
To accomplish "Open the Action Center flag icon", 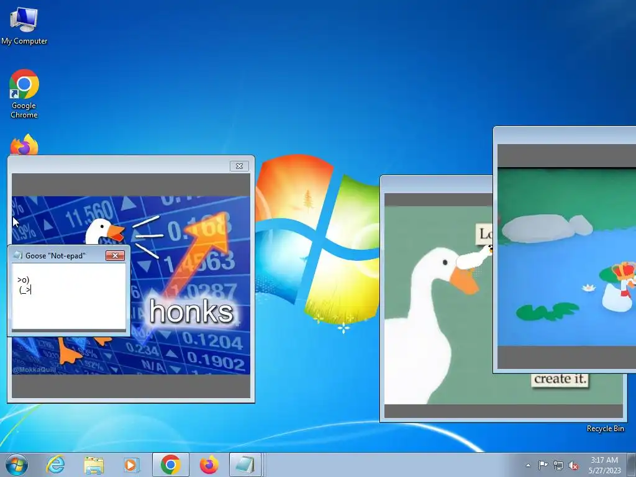I will tap(543, 465).
